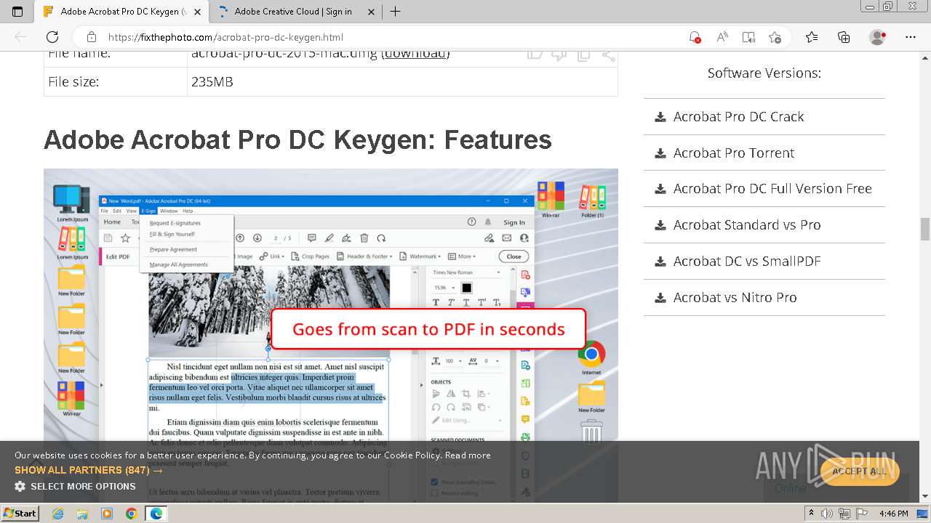Click the download link beside file name
The width and height of the screenshot is (931, 523).
[415, 54]
